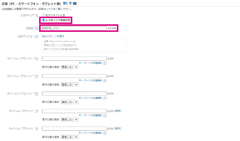Image resolution: width=240 pixels, height=141 pixels.
Task: Click [削除] link for タイトル5
Action: pyautogui.click(x=118, y=129)
